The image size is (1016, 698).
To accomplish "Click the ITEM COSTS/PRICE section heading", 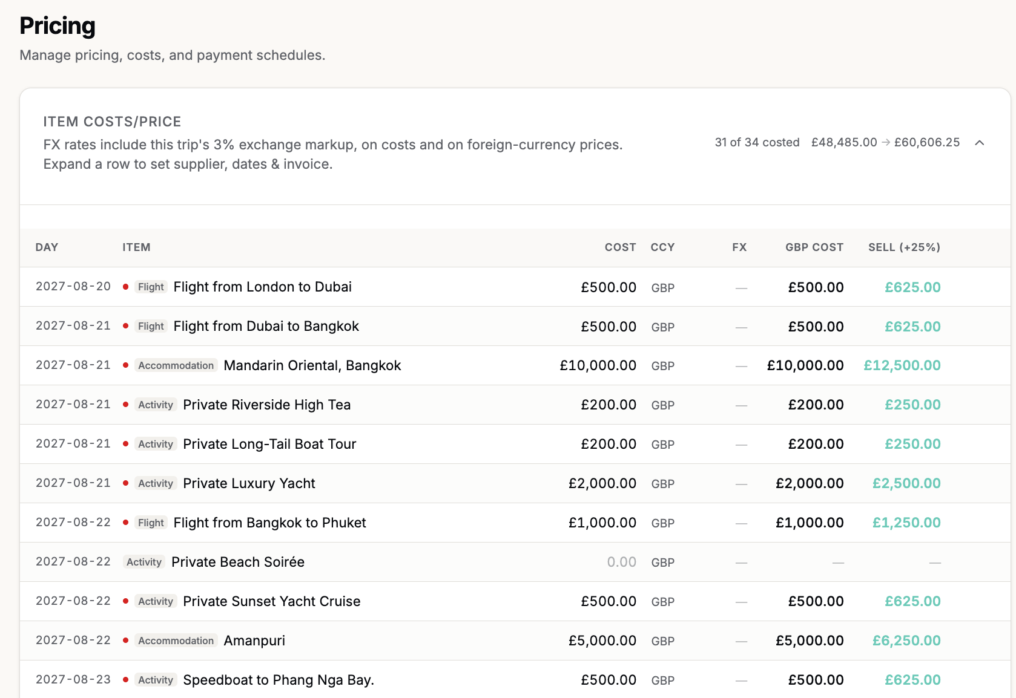I will (112, 122).
